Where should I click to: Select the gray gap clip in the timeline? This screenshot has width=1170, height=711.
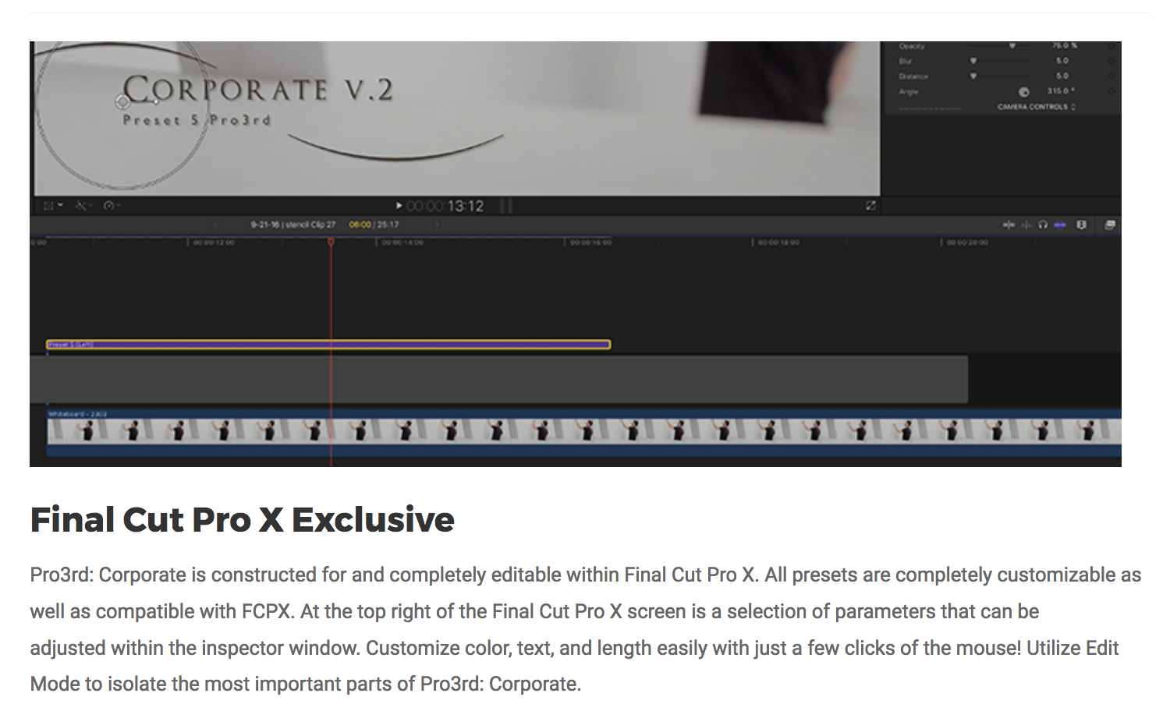tap(499, 380)
